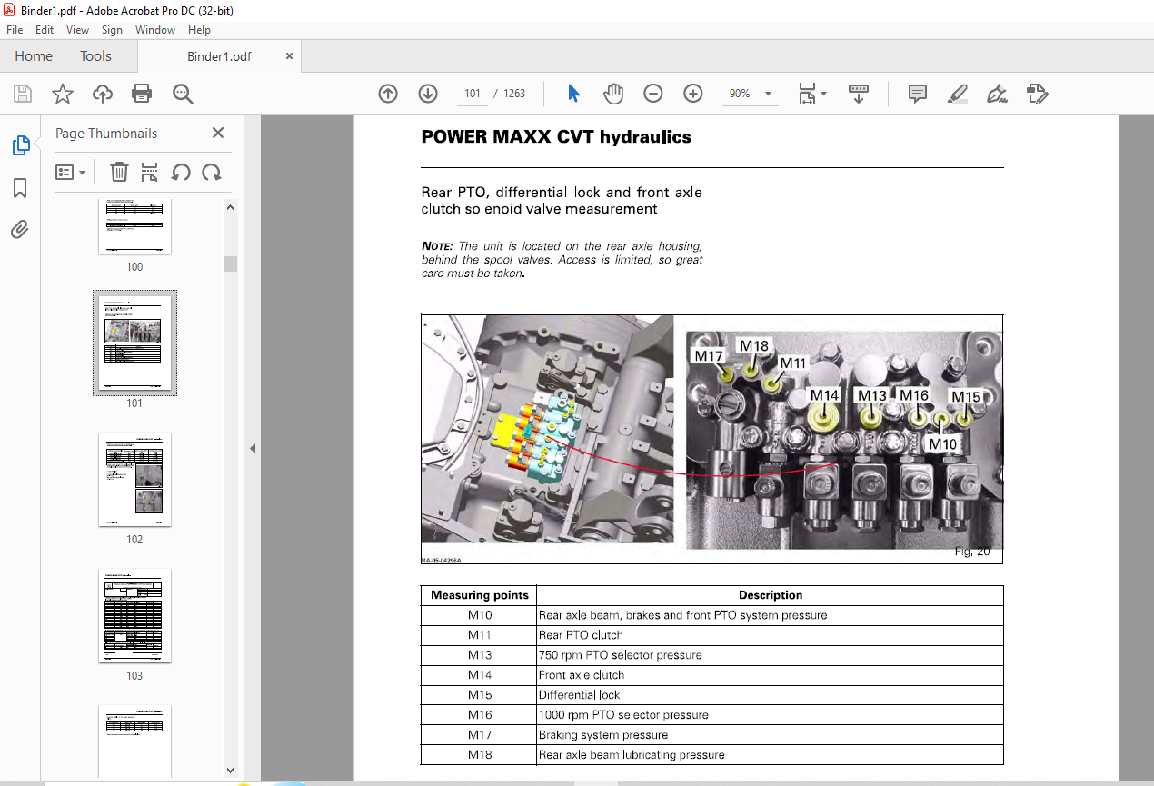Click the M14 label in the figure
The height and width of the screenshot is (786, 1154).
(x=825, y=395)
